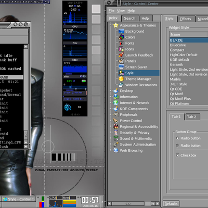Click the Information category icon
208x208 pixels.
coord(116,97)
